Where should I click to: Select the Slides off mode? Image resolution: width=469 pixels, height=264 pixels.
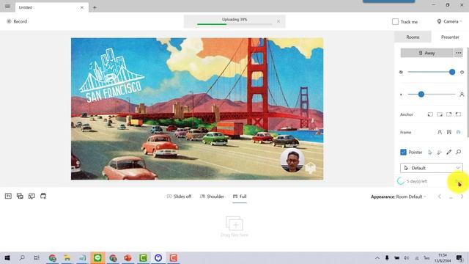(179, 197)
